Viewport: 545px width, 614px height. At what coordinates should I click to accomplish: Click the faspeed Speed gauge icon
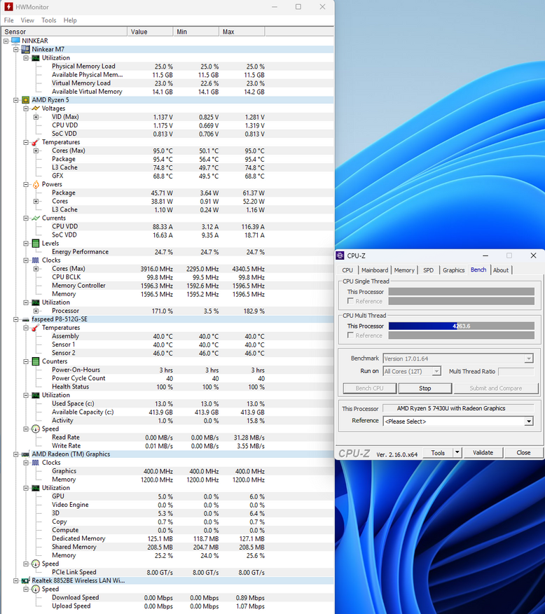[36, 428]
